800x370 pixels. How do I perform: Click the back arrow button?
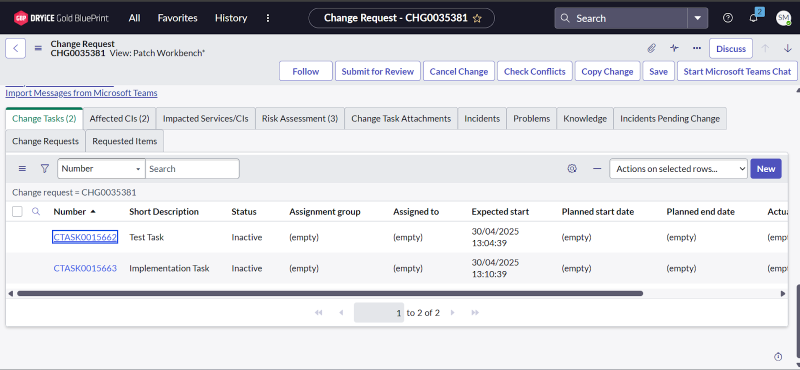coord(15,48)
